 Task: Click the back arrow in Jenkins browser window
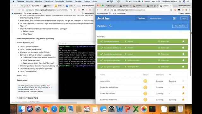coord(98,10)
